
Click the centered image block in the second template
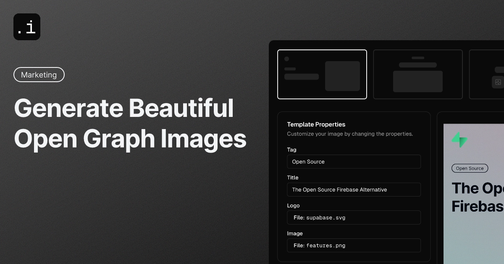(x=417, y=81)
